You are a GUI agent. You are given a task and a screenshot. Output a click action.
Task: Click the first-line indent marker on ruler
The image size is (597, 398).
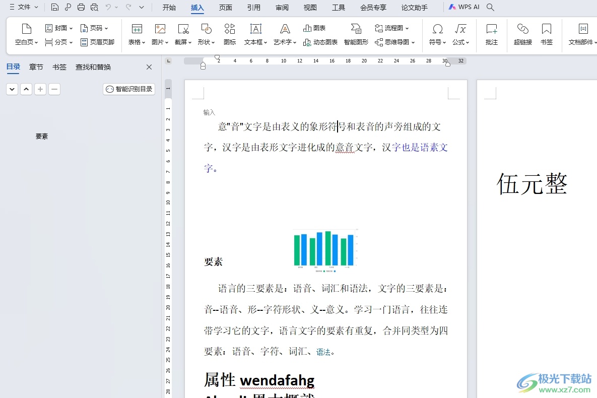(x=217, y=57)
